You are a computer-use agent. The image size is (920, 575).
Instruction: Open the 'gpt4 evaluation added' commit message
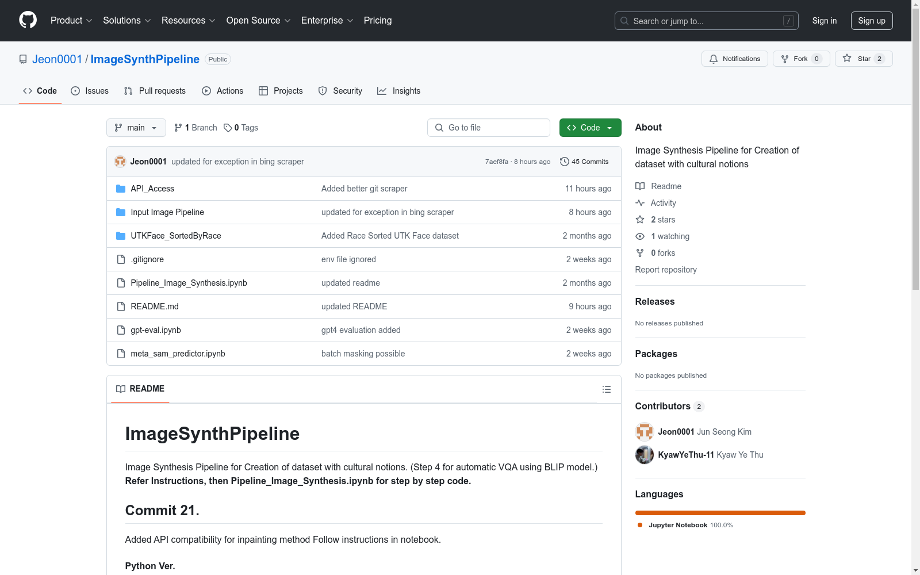tap(361, 330)
